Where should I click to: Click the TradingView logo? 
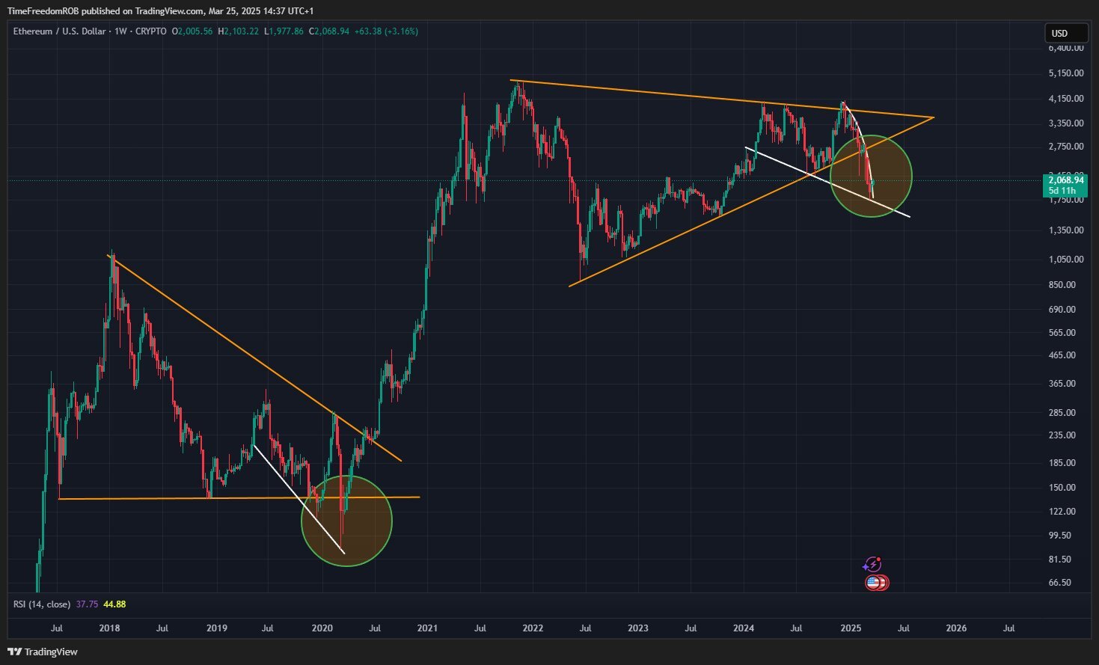41,652
